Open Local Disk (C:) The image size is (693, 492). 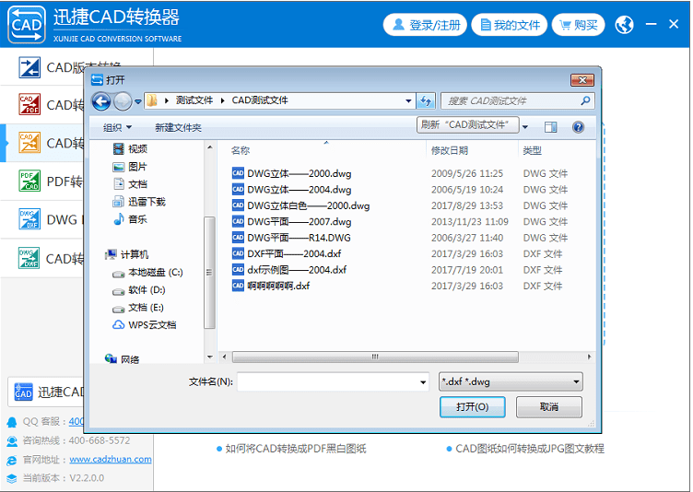tap(147, 273)
